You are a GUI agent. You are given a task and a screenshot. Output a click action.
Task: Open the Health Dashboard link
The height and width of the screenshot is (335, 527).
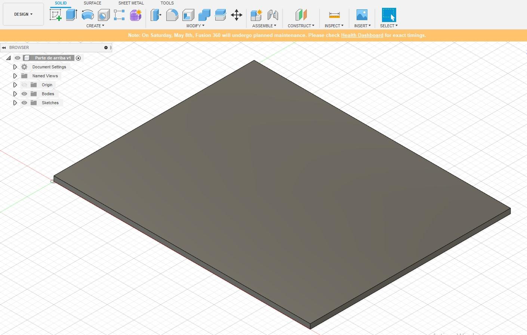click(x=362, y=35)
